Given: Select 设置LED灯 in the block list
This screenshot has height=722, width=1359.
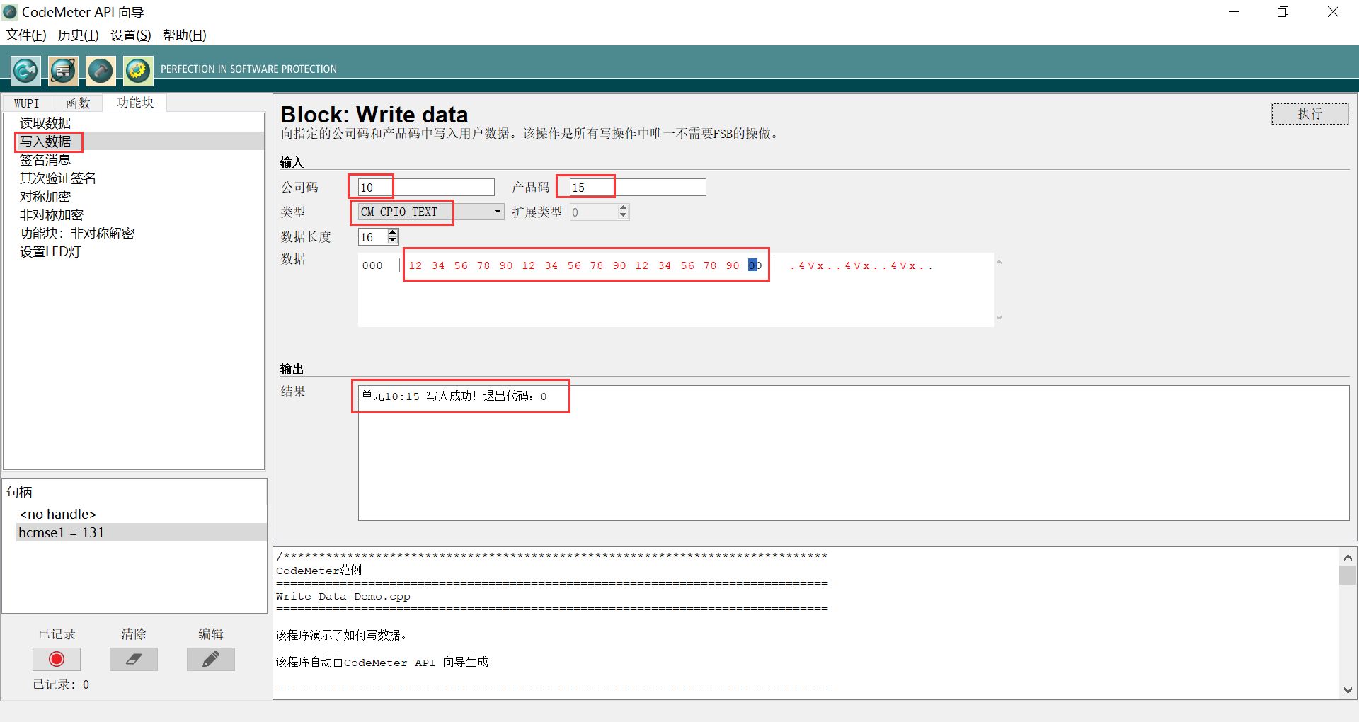Looking at the screenshot, I should pos(134,252).
